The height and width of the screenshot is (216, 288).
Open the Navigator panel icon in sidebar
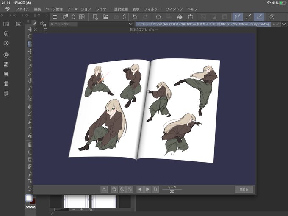pyautogui.click(x=6, y=43)
